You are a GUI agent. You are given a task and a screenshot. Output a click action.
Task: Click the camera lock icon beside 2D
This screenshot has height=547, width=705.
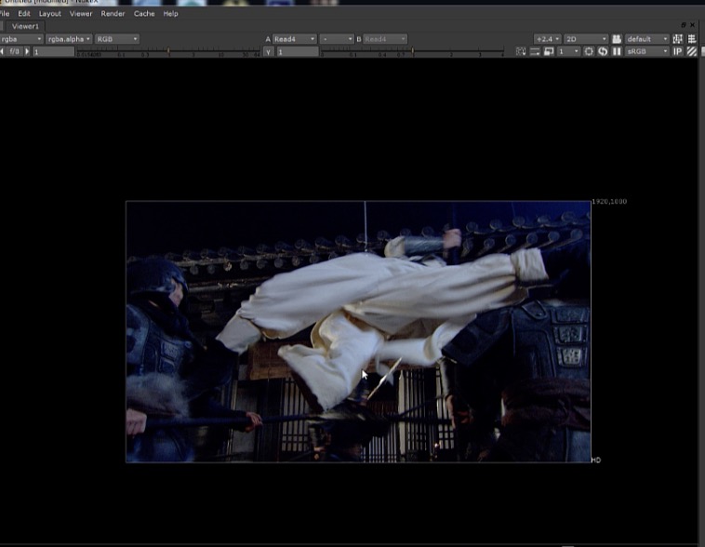pyautogui.click(x=616, y=39)
